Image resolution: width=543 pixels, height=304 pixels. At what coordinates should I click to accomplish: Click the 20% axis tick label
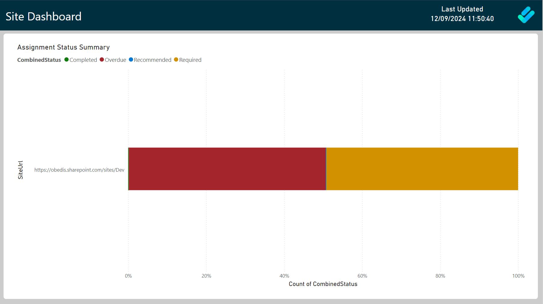(x=206, y=276)
